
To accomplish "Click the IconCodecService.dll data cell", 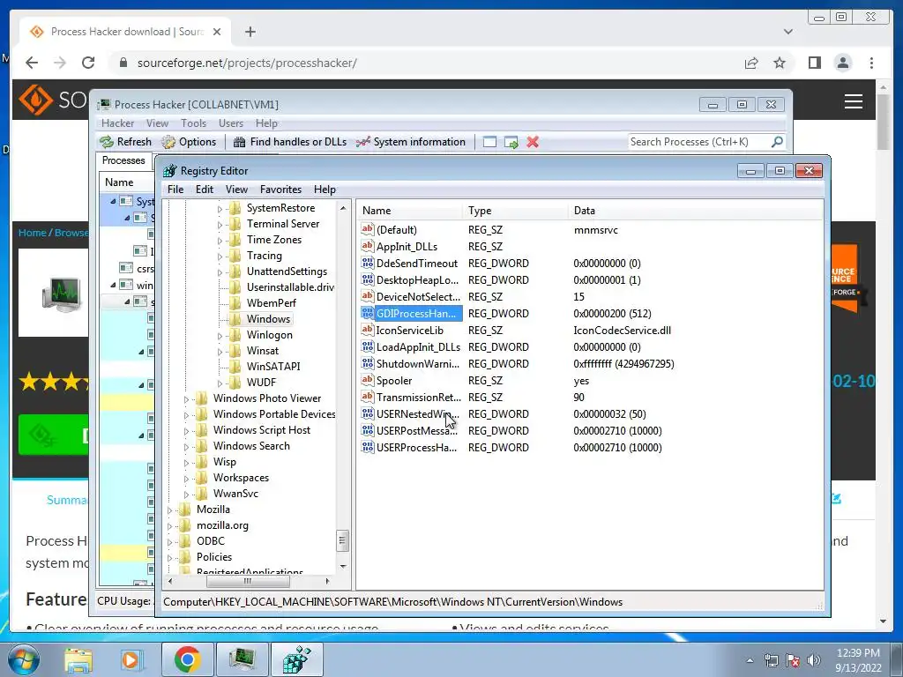I will pos(622,331).
